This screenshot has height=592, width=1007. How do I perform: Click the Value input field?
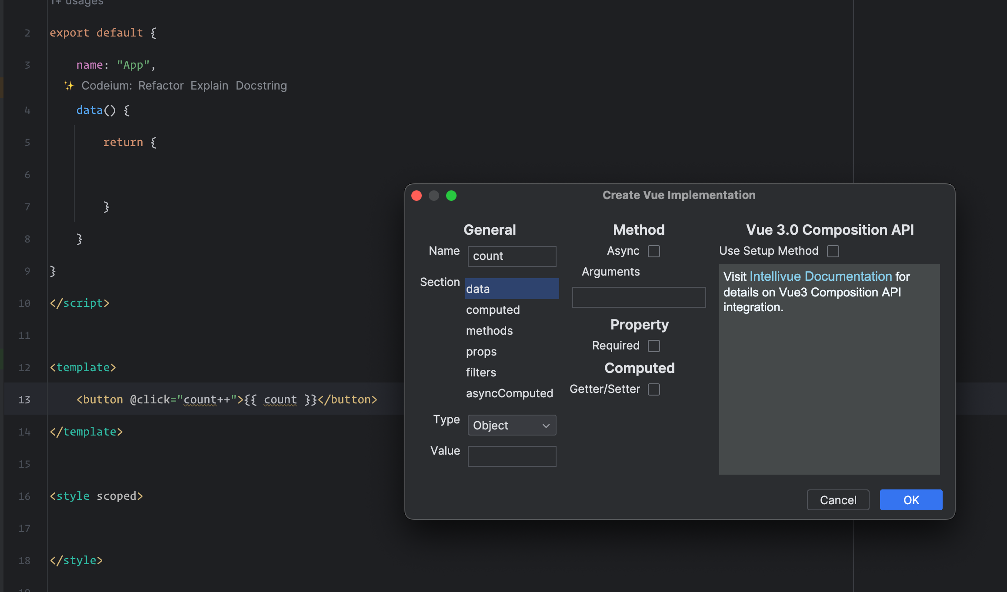point(512,456)
